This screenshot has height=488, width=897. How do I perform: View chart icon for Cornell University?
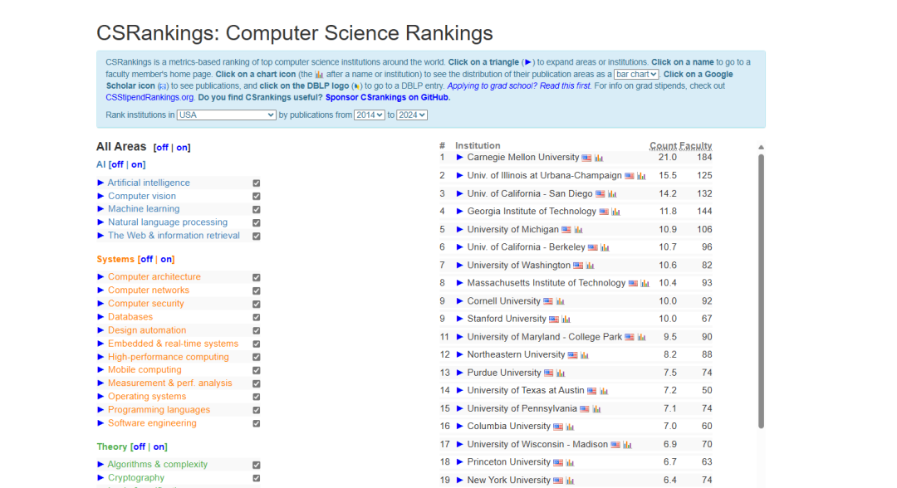[560, 301]
